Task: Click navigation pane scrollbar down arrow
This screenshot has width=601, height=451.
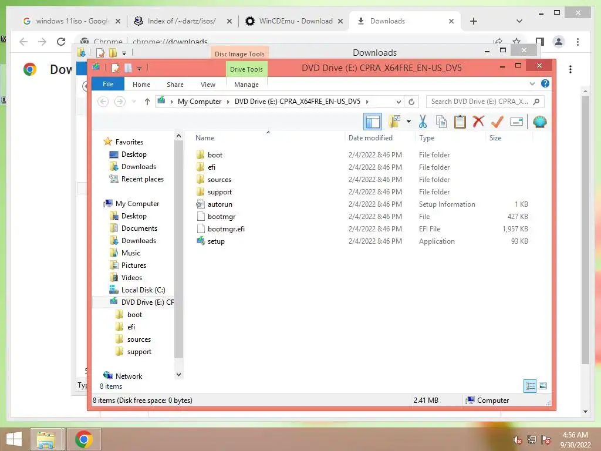Action: (x=178, y=374)
